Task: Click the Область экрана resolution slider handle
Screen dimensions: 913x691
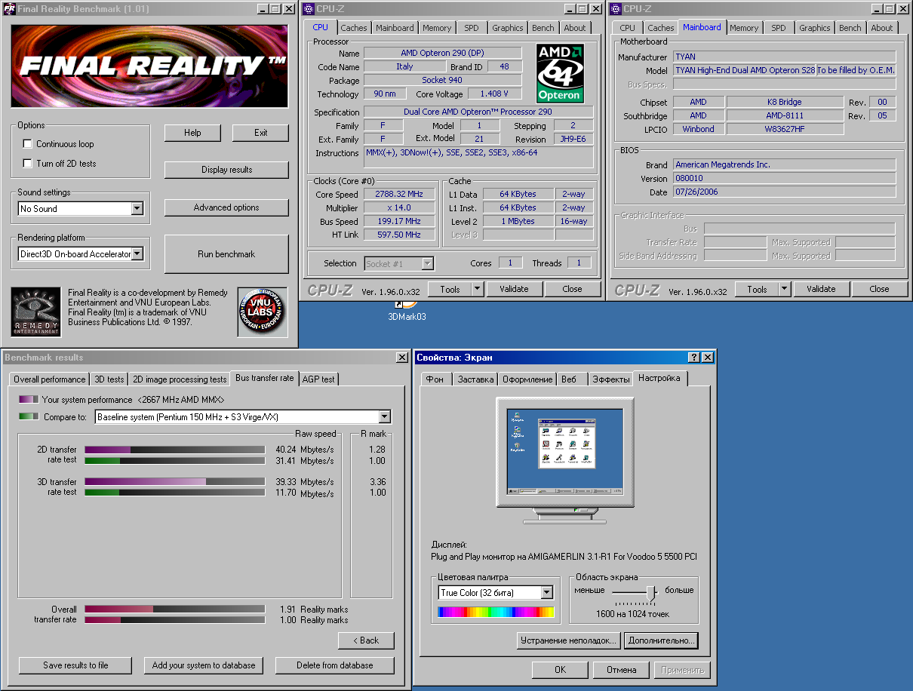Action: tap(651, 594)
